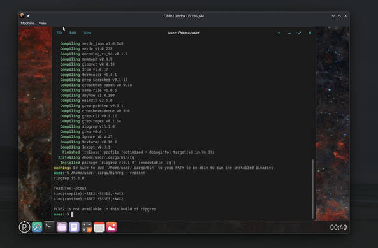Open the Redox start menu icon
Viewport: 378px width, 248px height.
click(x=24, y=227)
